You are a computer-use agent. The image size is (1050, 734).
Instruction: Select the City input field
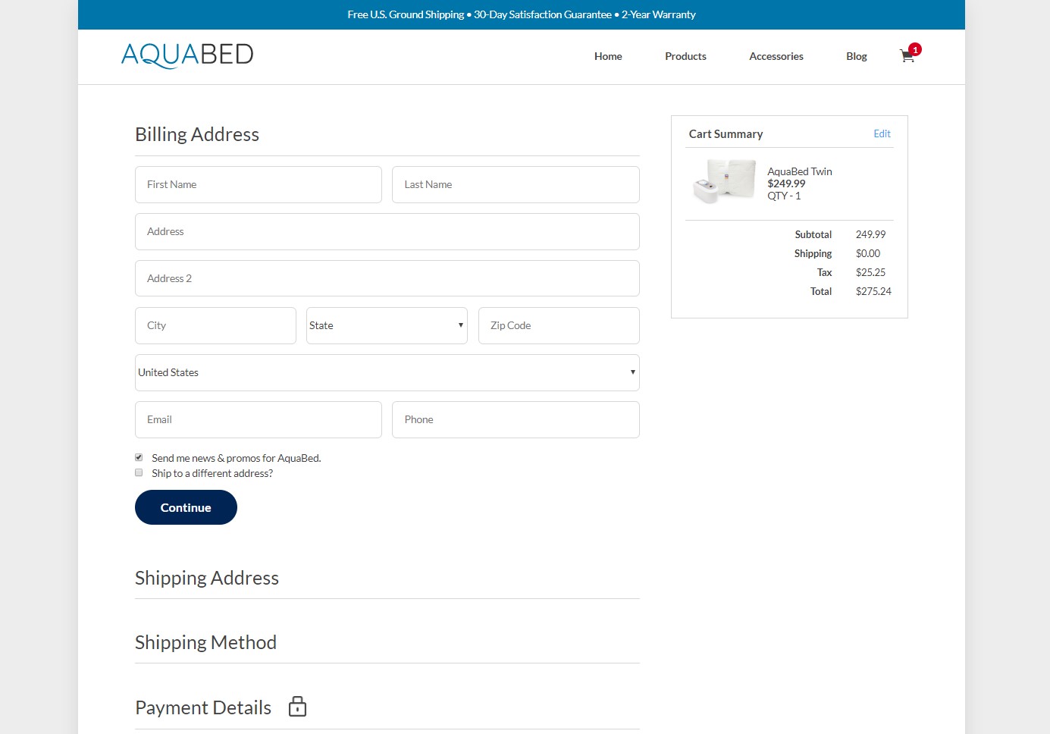(215, 325)
